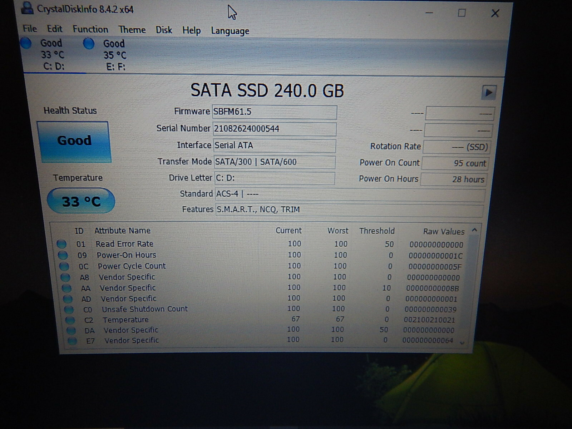Click the empty top-right info field

(460, 114)
